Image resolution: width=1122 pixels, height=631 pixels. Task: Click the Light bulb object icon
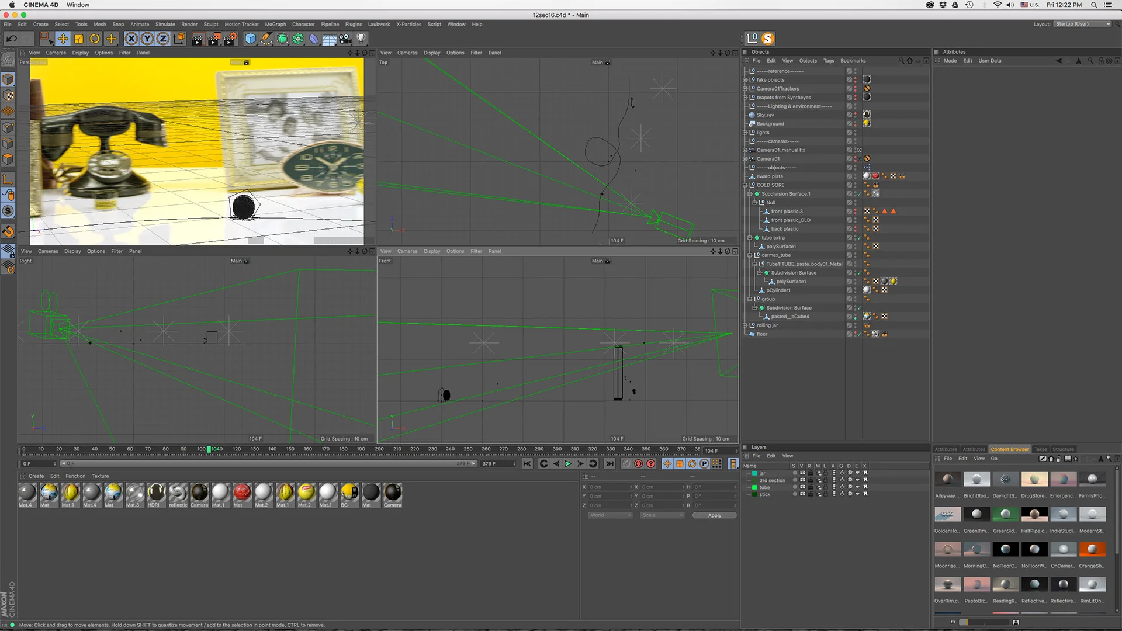coord(361,39)
